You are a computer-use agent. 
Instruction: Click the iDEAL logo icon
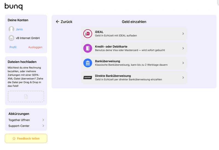coord(88,34)
